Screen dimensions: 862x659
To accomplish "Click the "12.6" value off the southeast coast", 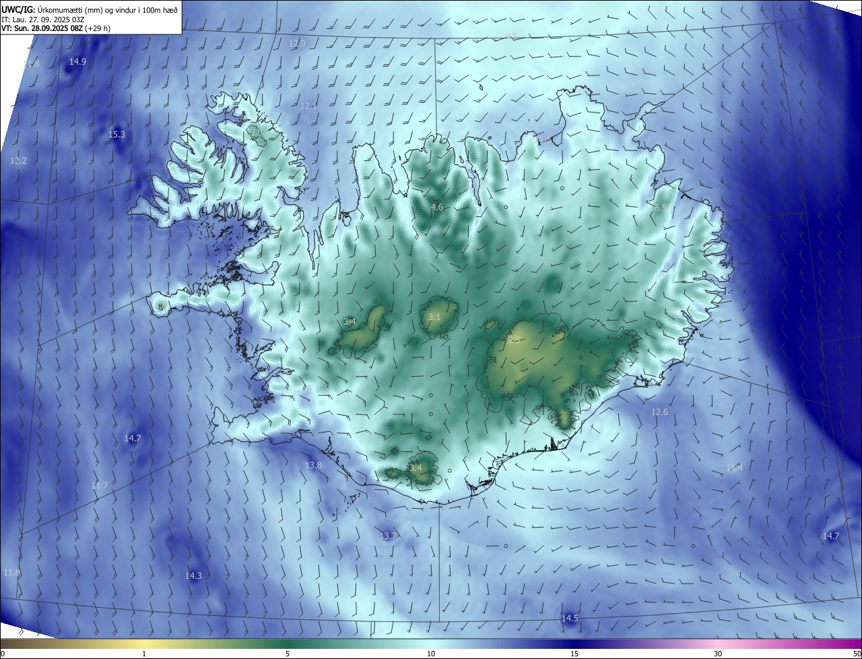I will (659, 412).
